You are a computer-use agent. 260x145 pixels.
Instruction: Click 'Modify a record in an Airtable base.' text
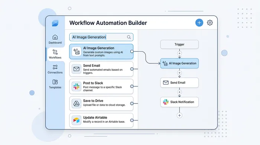coord(104,122)
